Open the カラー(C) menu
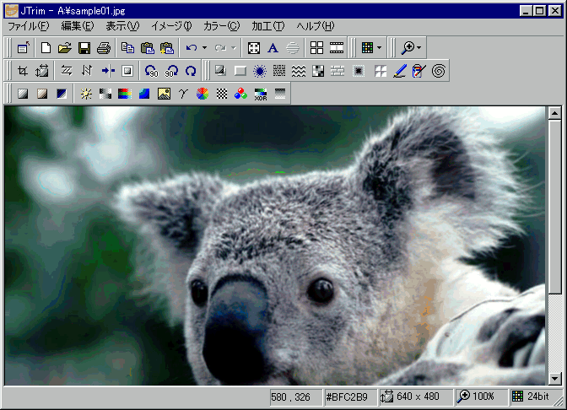 coord(221,26)
